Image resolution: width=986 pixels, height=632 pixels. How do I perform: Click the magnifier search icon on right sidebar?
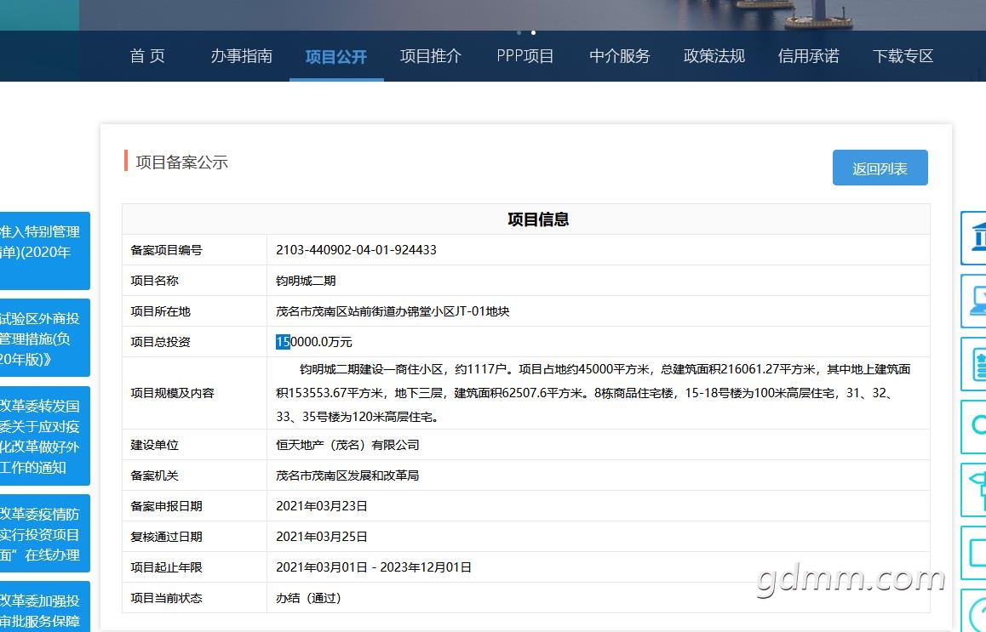click(x=973, y=427)
